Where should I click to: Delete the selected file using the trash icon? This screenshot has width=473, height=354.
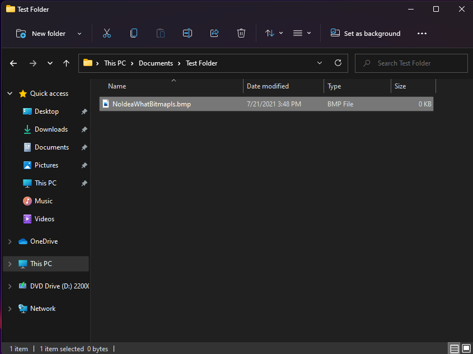click(241, 33)
